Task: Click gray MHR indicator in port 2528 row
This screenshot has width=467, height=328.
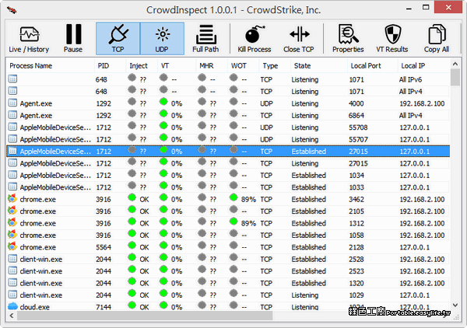Action: click(202, 257)
